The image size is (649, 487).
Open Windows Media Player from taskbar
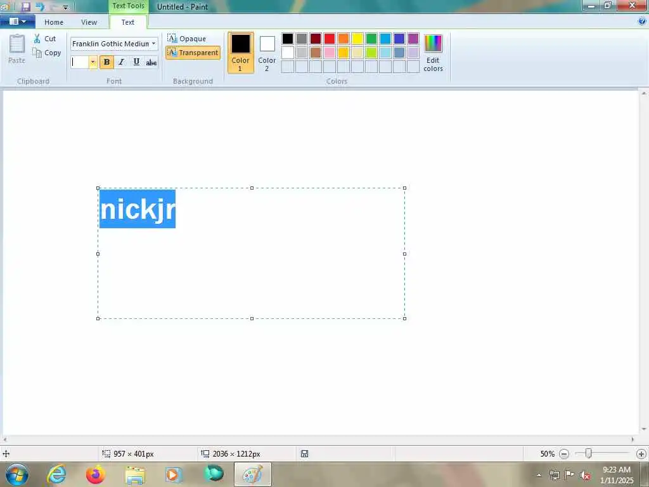(173, 474)
